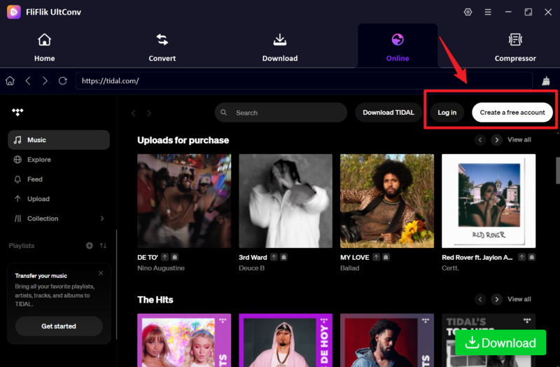This screenshot has height=367, width=560.
Task: Open Feed in the sidebar
Action: click(59, 179)
